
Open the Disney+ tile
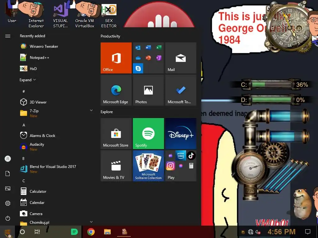click(x=181, y=134)
